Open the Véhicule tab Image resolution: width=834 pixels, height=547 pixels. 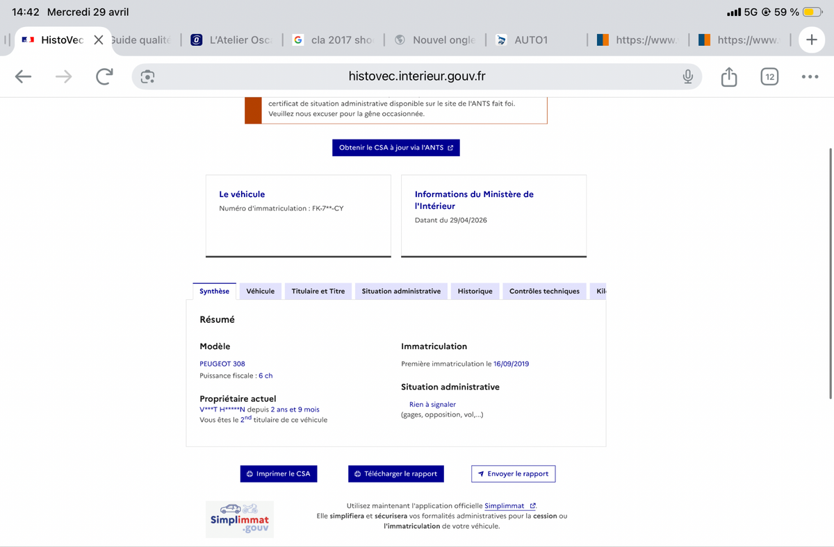[261, 292]
